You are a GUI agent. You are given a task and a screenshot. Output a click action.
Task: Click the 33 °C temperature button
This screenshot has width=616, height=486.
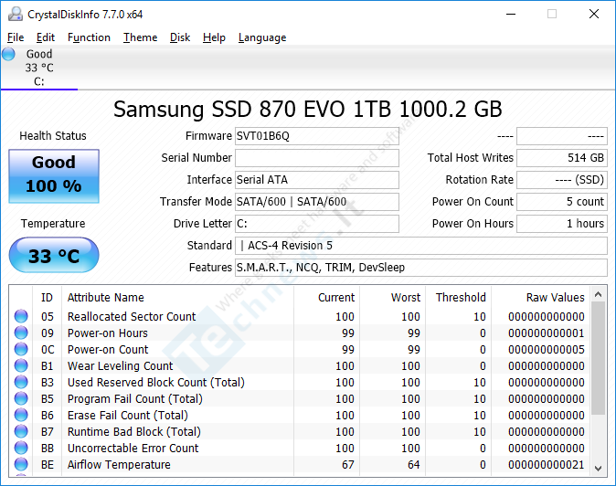pos(54,255)
